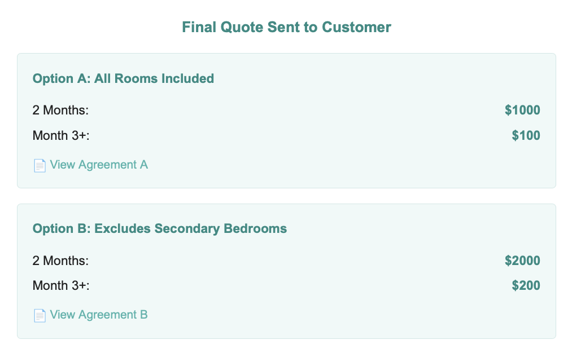
Task: Select the $2000 price for Option B
Action: 522,261
